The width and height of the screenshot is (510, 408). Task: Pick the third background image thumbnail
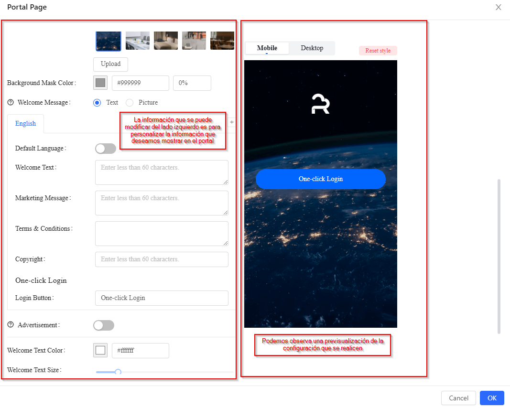[x=166, y=41]
